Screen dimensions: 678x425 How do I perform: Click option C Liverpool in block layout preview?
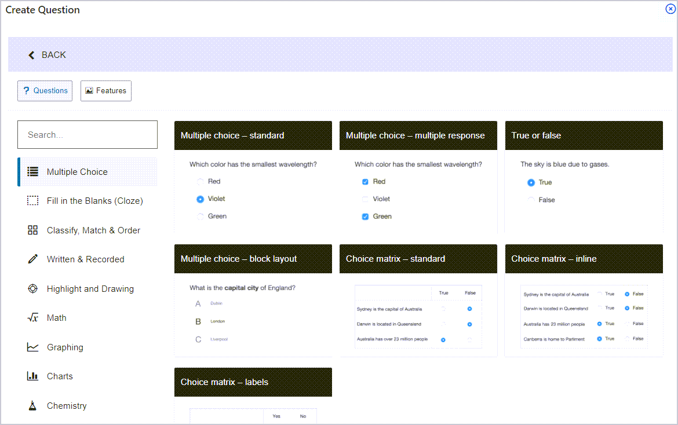[212, 339]
